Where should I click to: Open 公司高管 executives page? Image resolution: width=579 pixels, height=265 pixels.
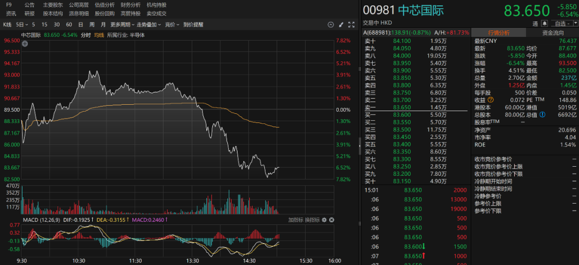[79, 5]
